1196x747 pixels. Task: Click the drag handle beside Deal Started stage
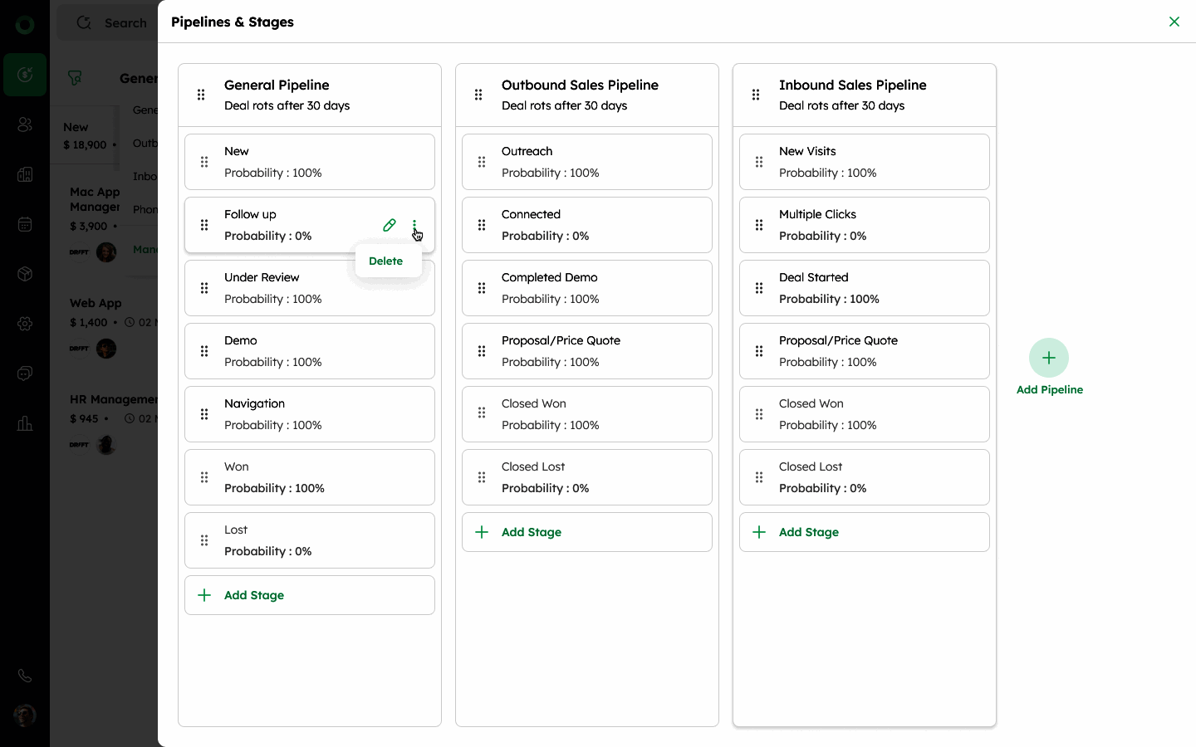pyautogui.click(x=759, y=288)
